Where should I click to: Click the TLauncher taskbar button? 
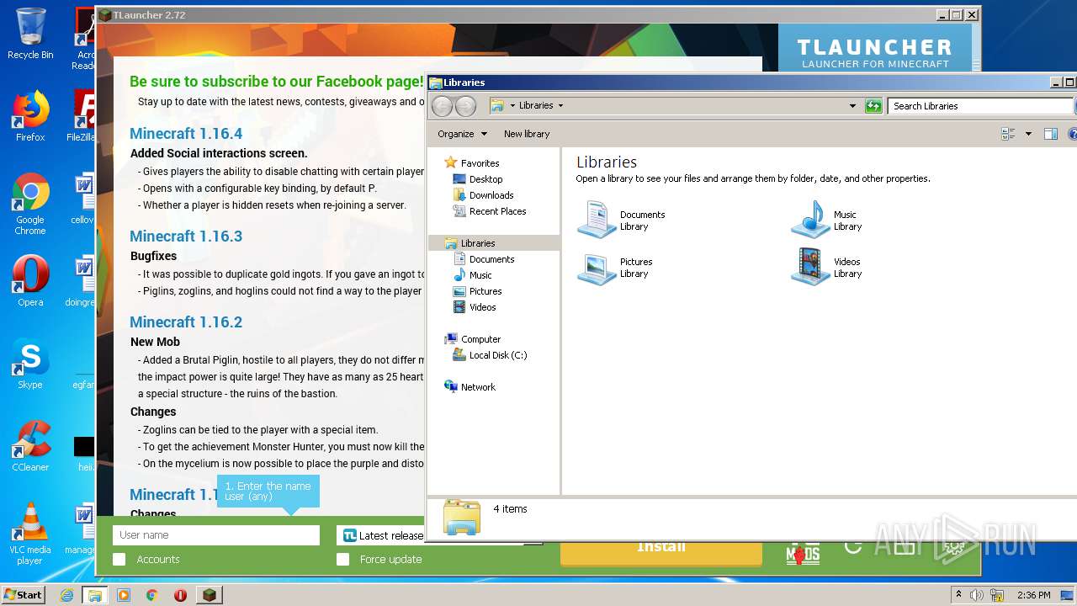coord(209,595)
